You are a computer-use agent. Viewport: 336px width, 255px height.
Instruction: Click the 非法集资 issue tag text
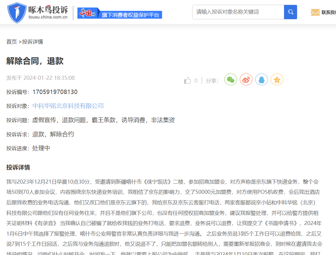pyautogui.click(x=163, y=120)
